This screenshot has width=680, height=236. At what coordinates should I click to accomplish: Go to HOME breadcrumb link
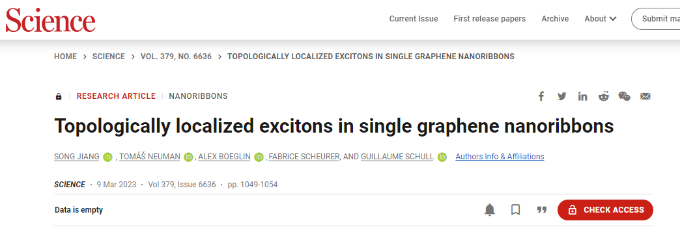tap(66, 57)
